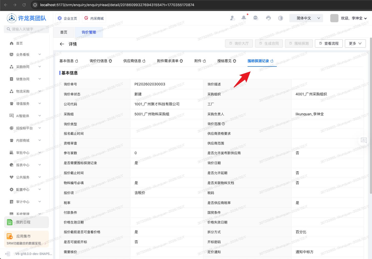Click the user verification icon in header
The image size is (372, 259).
(232, 18)
